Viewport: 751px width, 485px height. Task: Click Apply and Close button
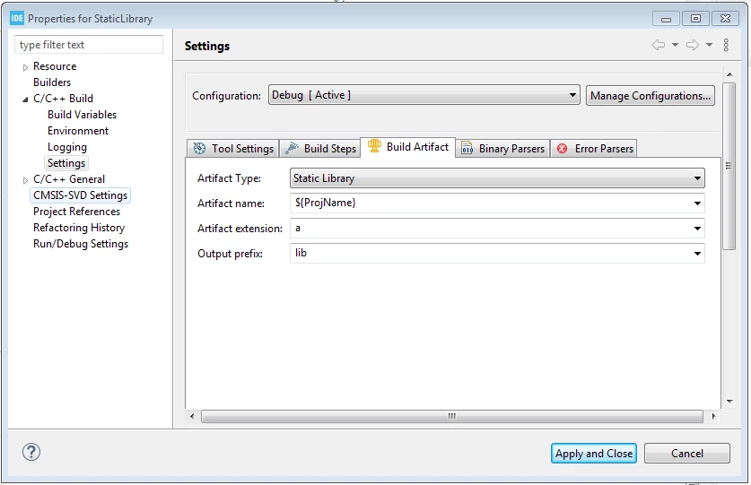[x=594, y=453]
